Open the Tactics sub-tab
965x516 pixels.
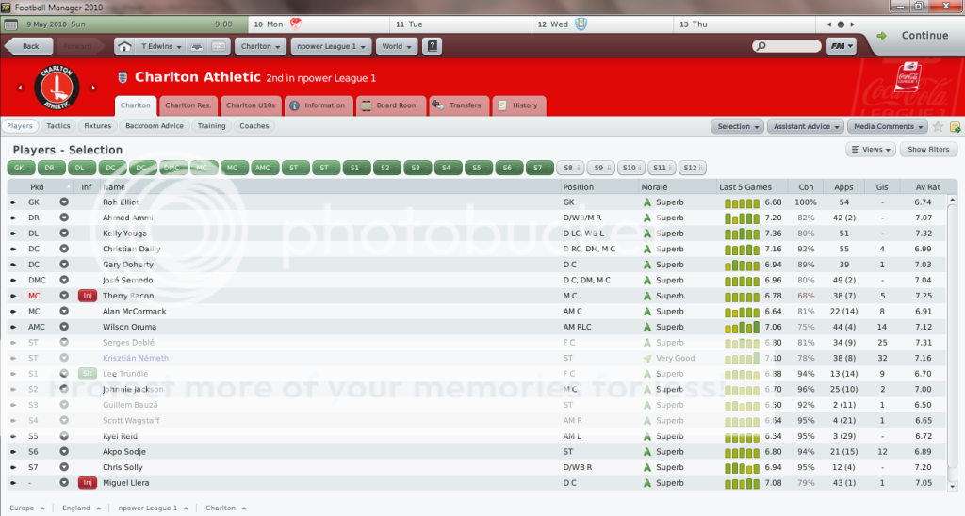point(58,126)
